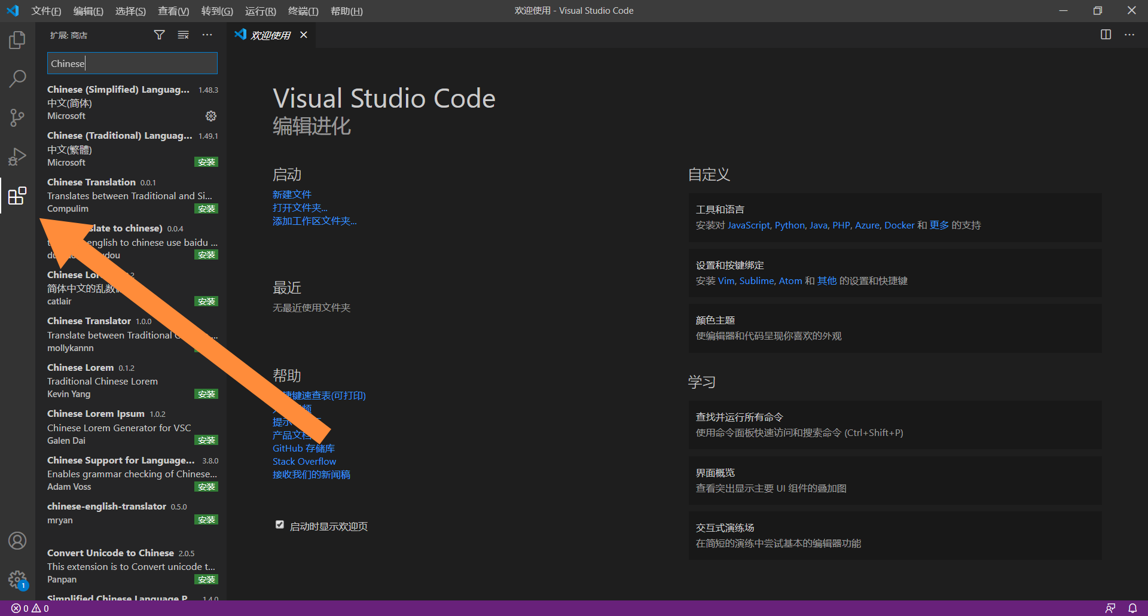Split the editor using the split icon
The height and width of the screenshot is (616, 1148).
coord(1106,35)
